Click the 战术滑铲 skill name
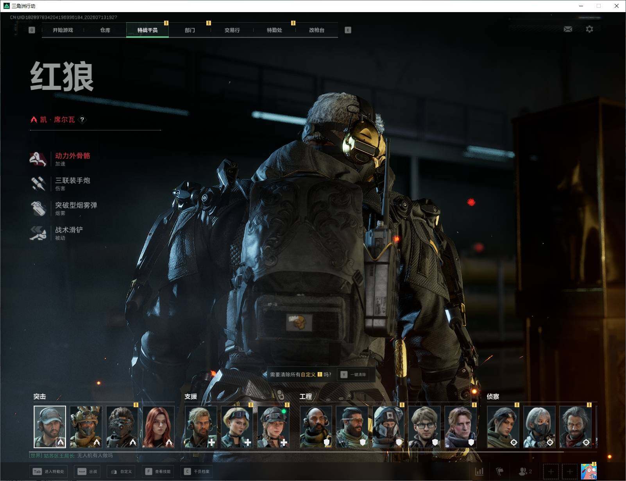This screenshot has width=626, height=481. coord(69,230)
